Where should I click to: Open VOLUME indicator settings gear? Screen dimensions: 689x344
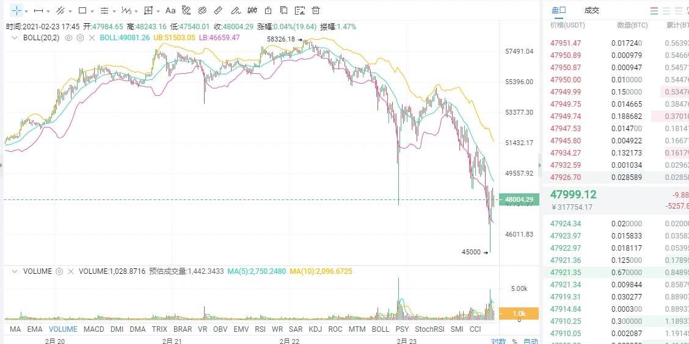[x=59, y=271]
